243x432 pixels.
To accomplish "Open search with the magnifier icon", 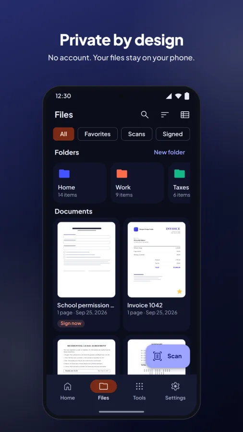I will tap(145, 115).
